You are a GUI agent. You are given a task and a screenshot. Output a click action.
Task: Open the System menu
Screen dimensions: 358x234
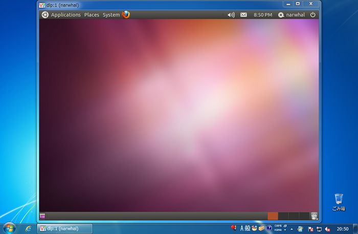111,15
